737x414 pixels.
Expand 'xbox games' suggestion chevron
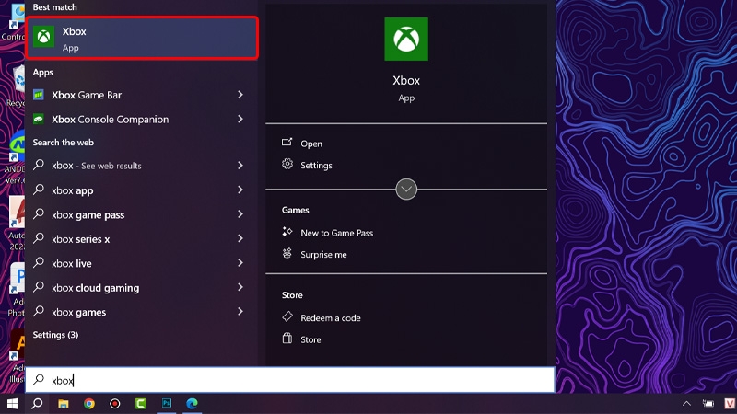240,312
